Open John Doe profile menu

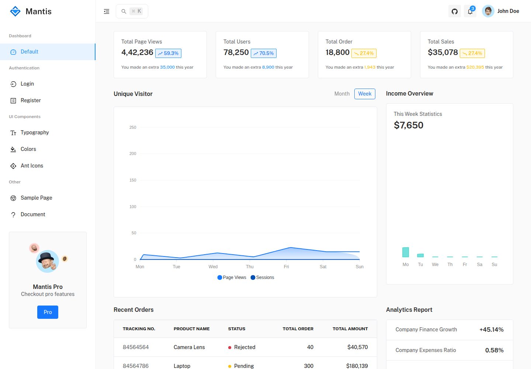(501, 11)
